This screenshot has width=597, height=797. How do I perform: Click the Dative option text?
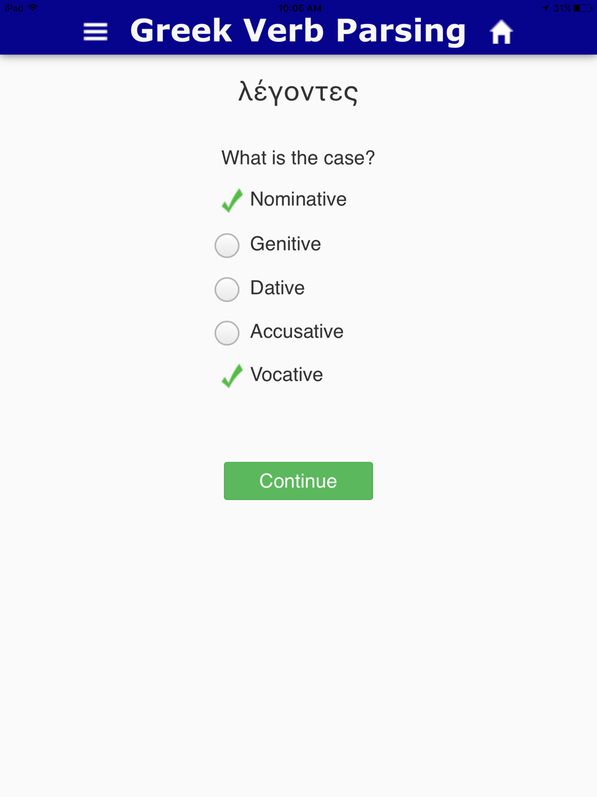[278, 288]
